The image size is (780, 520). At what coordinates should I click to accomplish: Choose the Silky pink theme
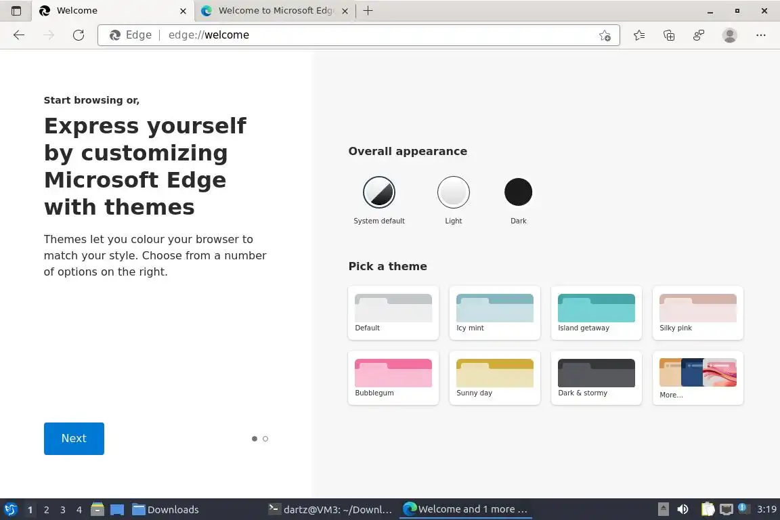(698, 313)
